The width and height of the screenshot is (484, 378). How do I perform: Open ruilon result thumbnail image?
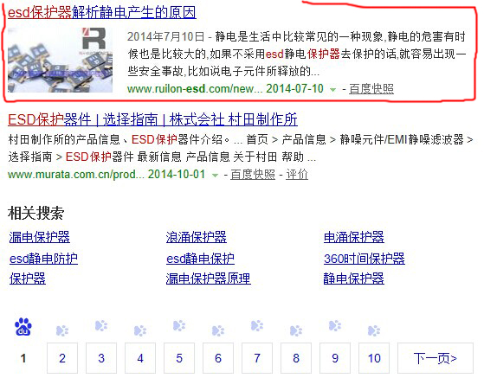point(61,61)
